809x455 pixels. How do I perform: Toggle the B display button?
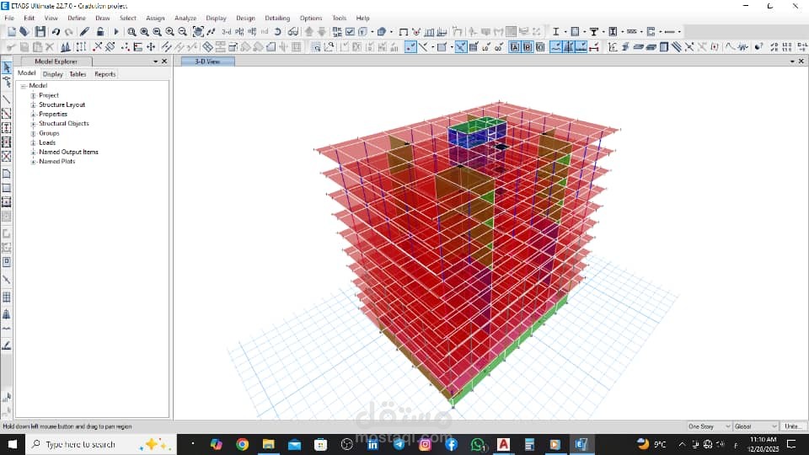pos(528,47)
